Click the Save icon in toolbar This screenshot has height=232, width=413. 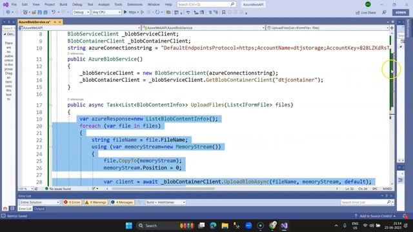[x=40, y=12]
